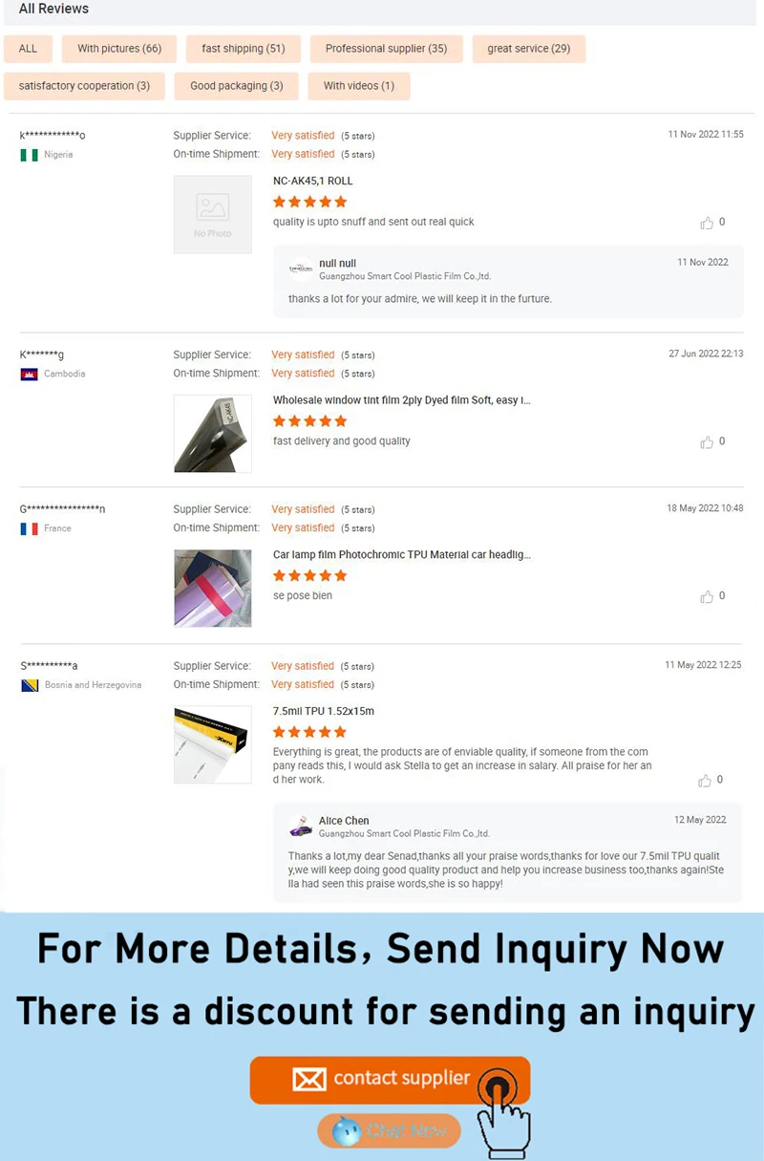Show reviews With videos (1)
The width and height of the screenshot is (764, 1161).
pos(359,86)
